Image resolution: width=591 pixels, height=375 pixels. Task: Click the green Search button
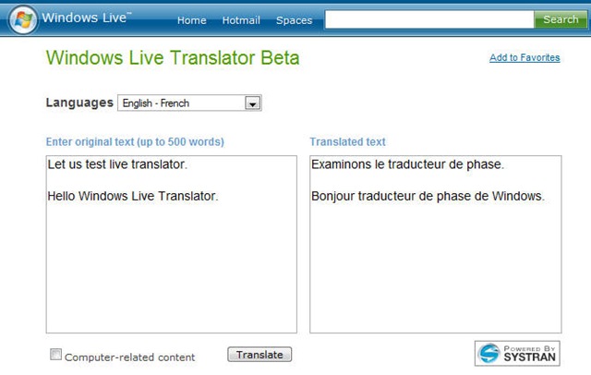pyautogui.click(x=561, y=19)
